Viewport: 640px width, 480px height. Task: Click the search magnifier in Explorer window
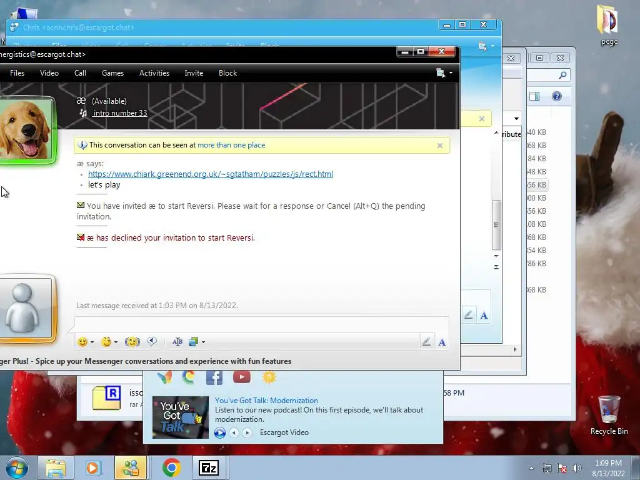pos(562,75)
